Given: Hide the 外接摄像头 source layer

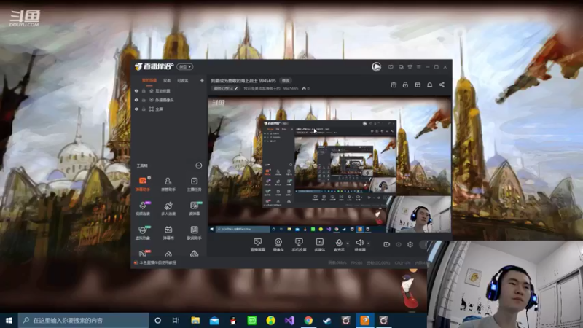Looking at the screenshot, I should (136, 100).
